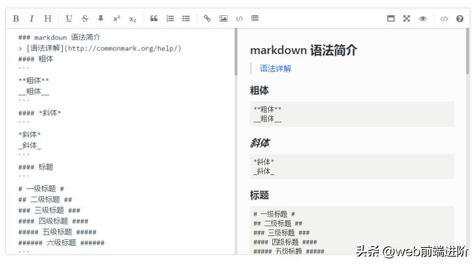Click the '###### 六级标题 ######' line in editor
This screenshot has height=265, width=476.
click(x=61, y=243)
